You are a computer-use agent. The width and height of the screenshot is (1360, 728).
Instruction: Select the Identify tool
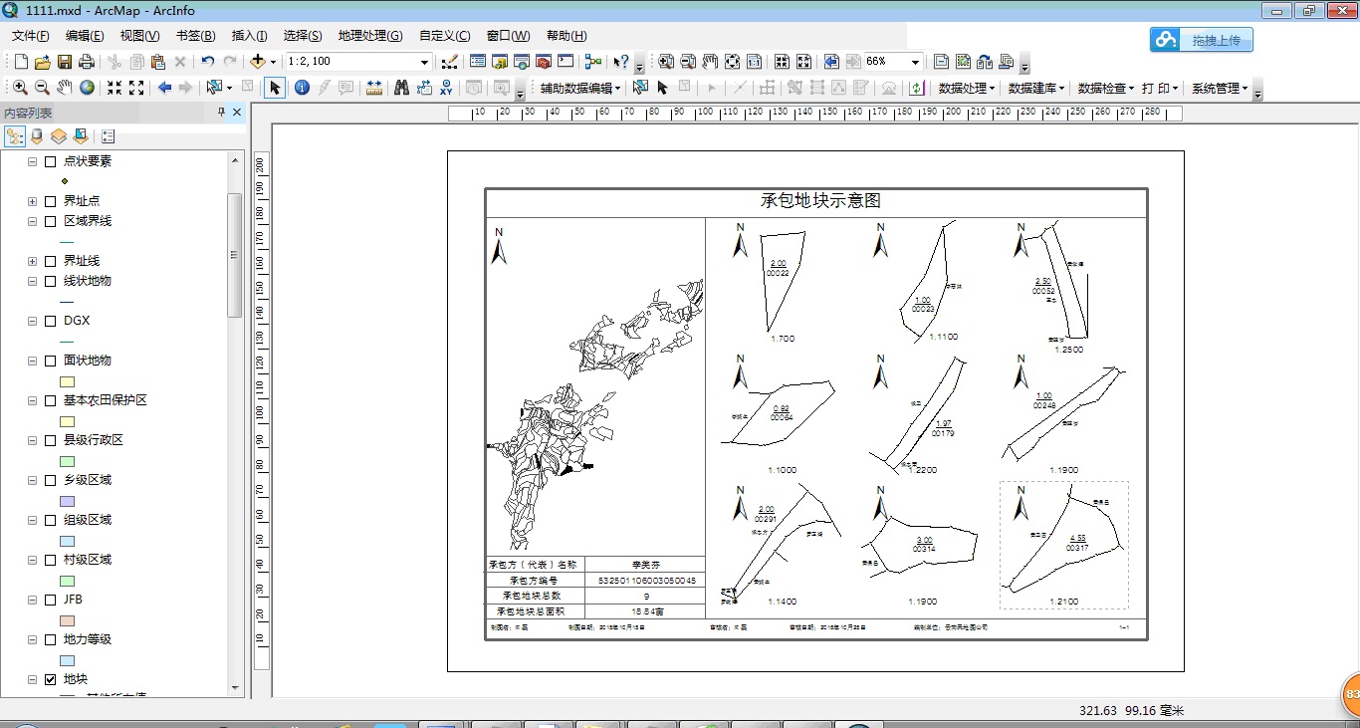pos(302,88)
